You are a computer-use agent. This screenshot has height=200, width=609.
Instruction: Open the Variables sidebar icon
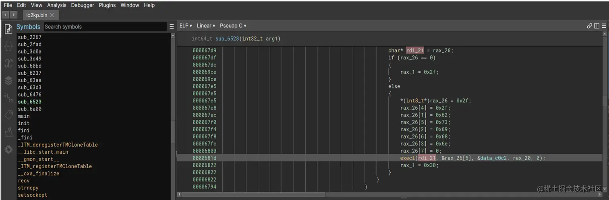coord(8,63)
